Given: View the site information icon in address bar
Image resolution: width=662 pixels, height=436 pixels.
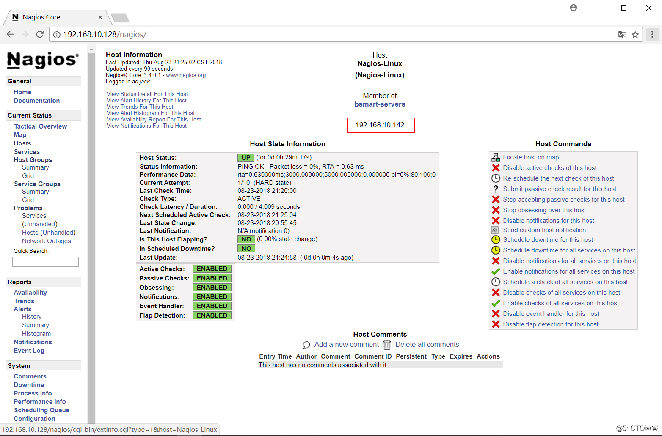Looking at the screenshot, I should [57, 35].
